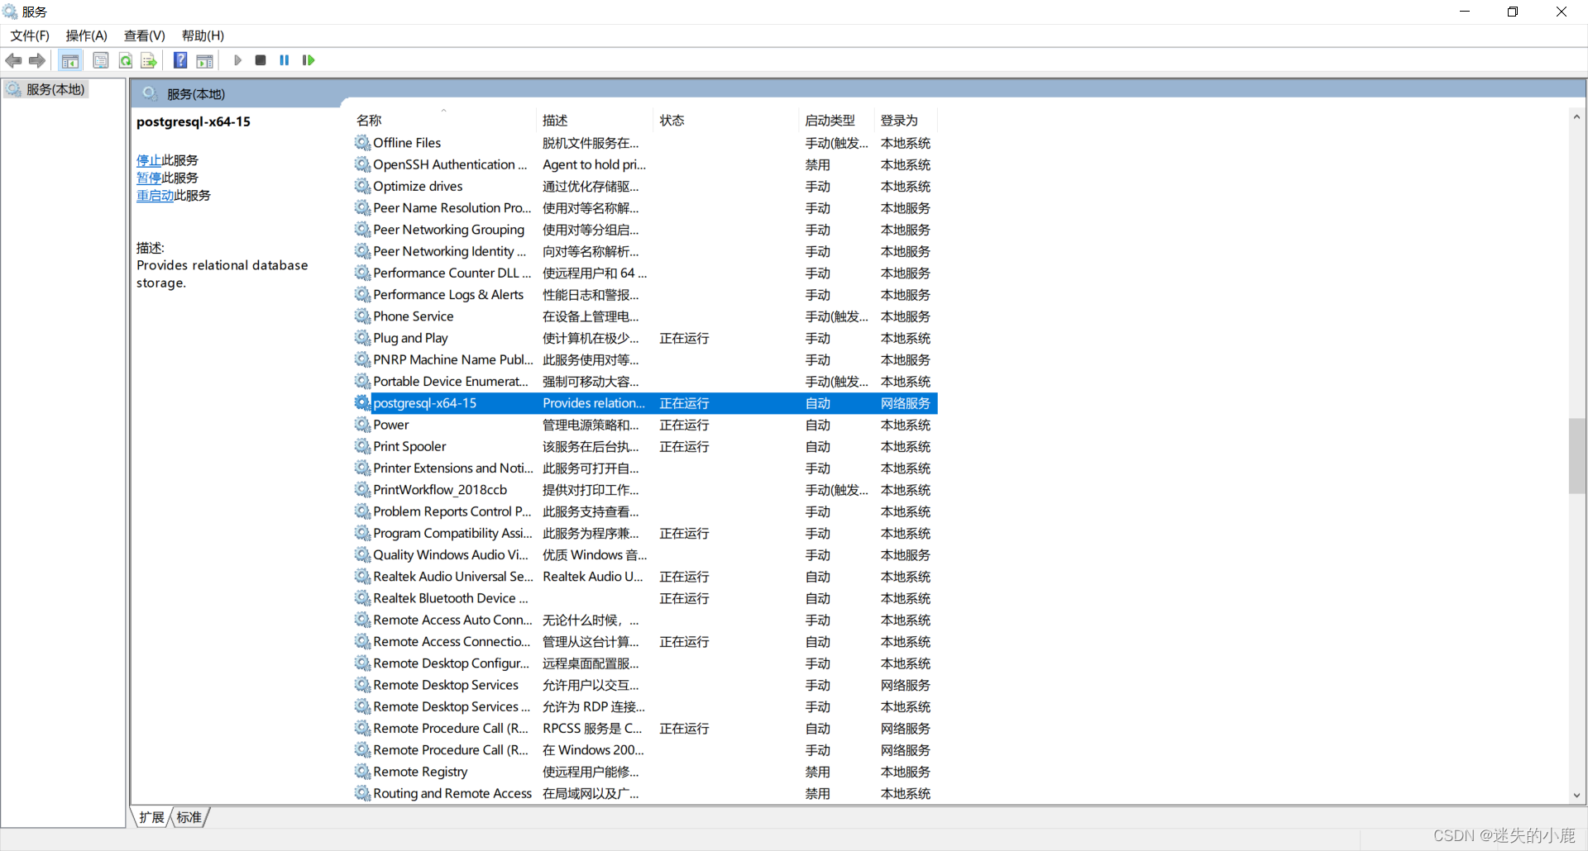
Task: Click the 暂停 service link
Action: click(x=149, y=178)
